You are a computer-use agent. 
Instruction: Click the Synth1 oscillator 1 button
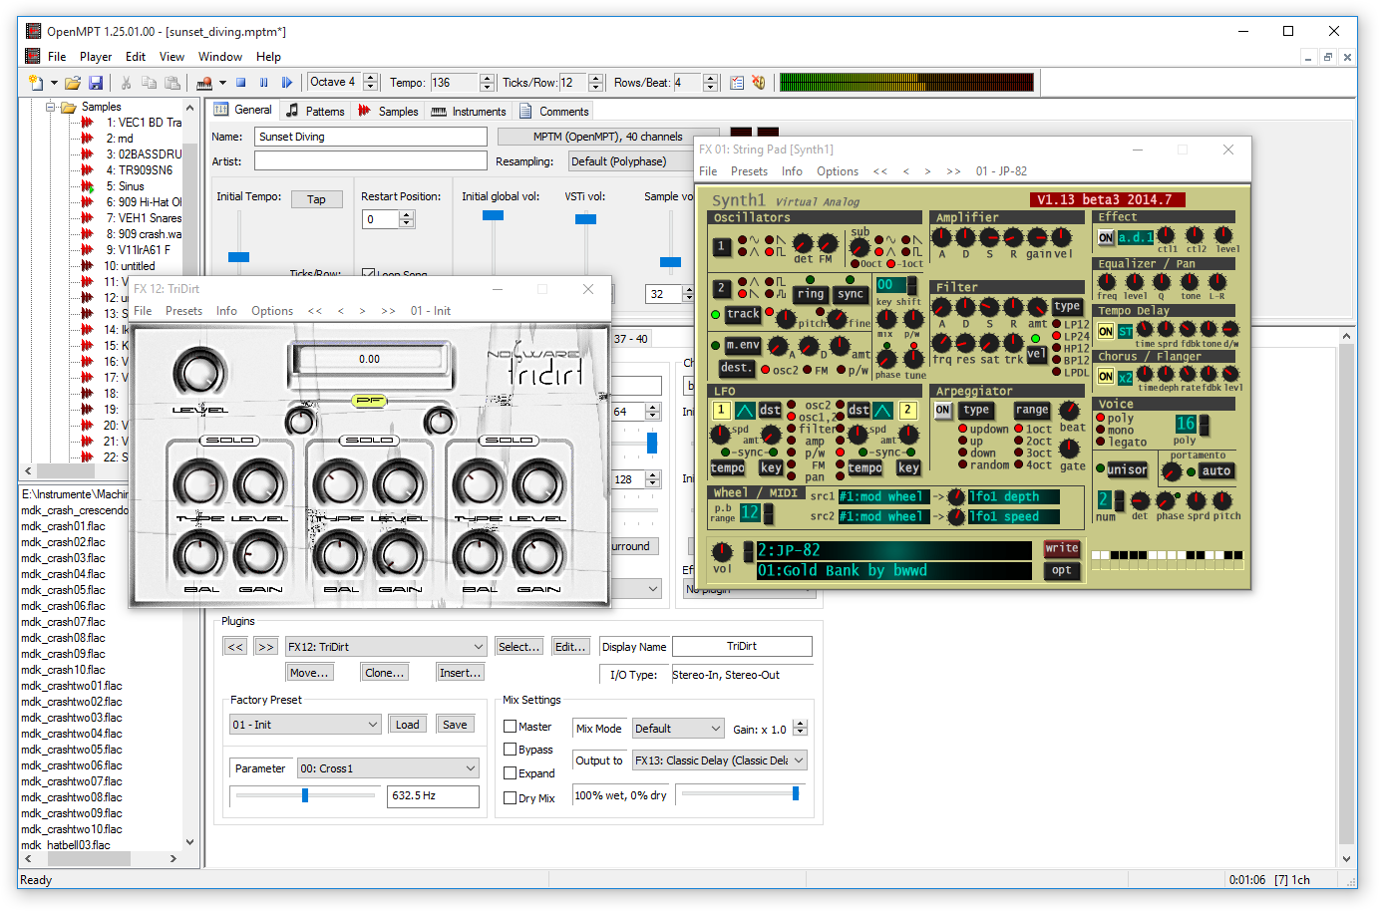pyautogui.click(x=722, y=245)
